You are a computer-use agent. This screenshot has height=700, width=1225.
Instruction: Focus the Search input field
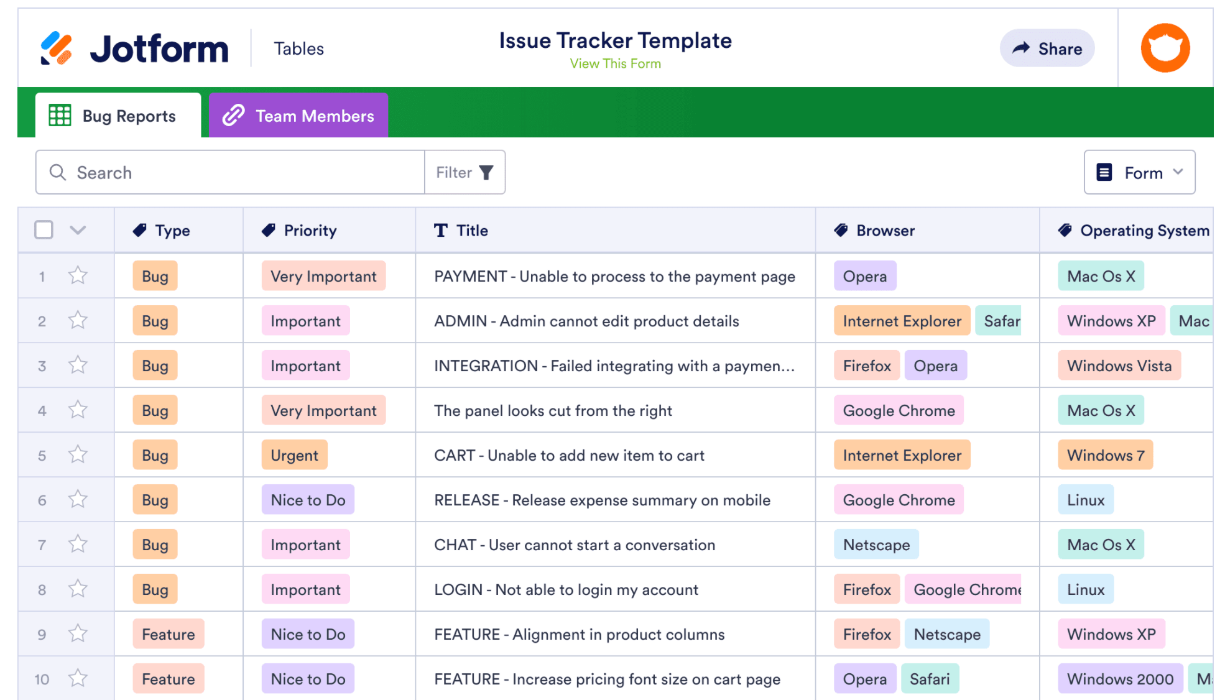(x=243, y=172)
